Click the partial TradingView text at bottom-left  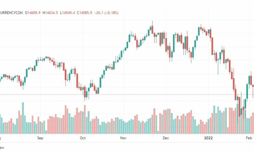pyautogui.click(x=2, y=148)
